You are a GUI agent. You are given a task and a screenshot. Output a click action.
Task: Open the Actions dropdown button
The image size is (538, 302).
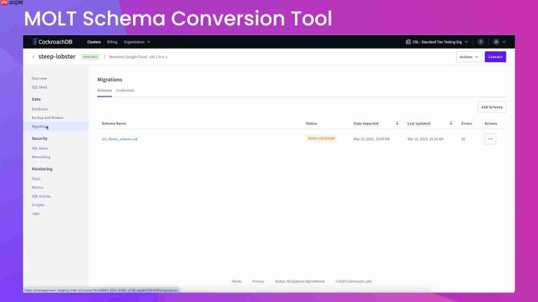coord(469,57)
